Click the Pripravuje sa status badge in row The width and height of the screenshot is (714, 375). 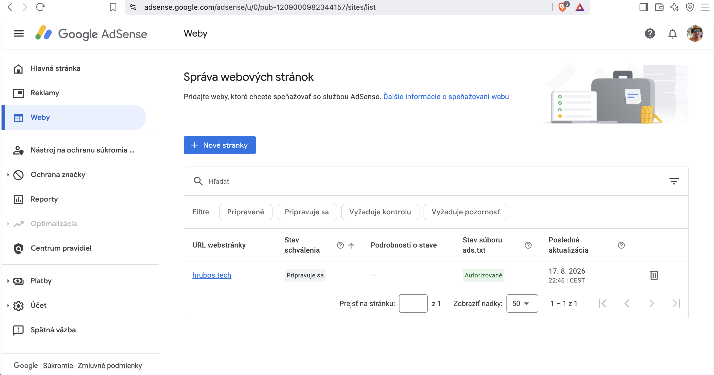[305, 275]
